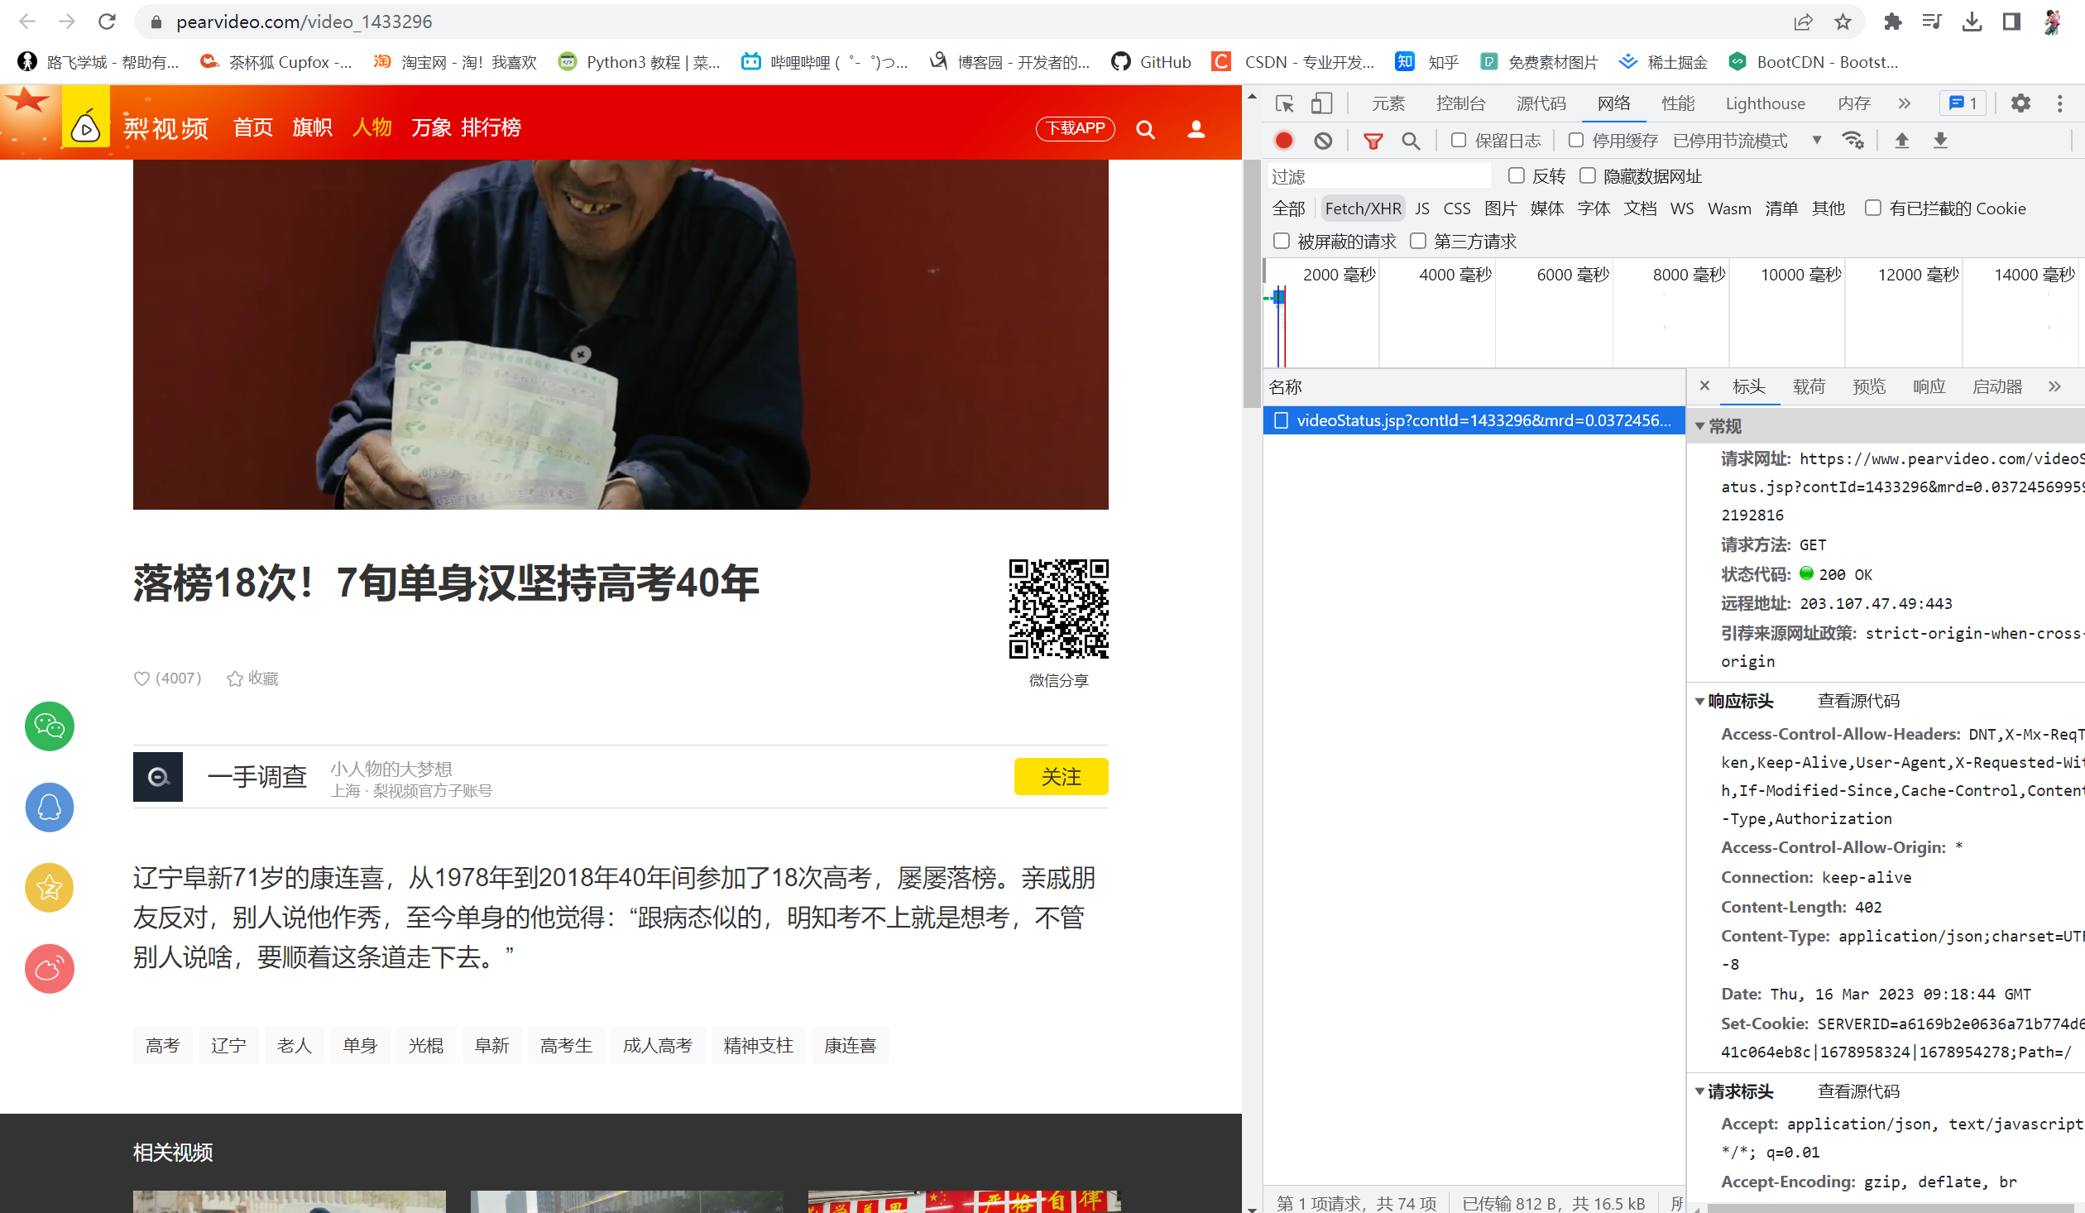The height and width of the screenshot is (1213, 2085).
Task: Enable the 停用缓存 checkbox
Action: pos(1576,141)
